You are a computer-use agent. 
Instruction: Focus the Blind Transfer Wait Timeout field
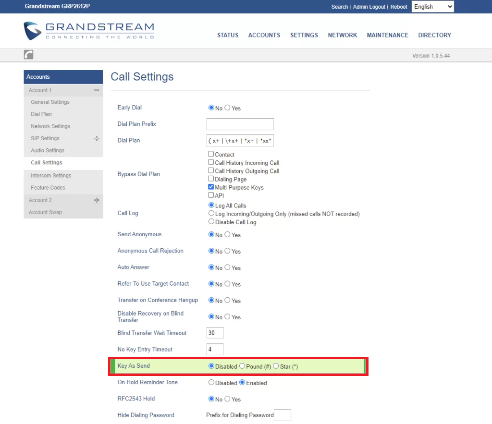(x=215, y=333)
